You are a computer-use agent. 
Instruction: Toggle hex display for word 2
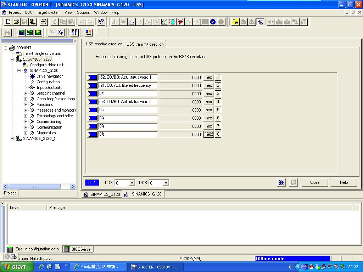[208, 85]
